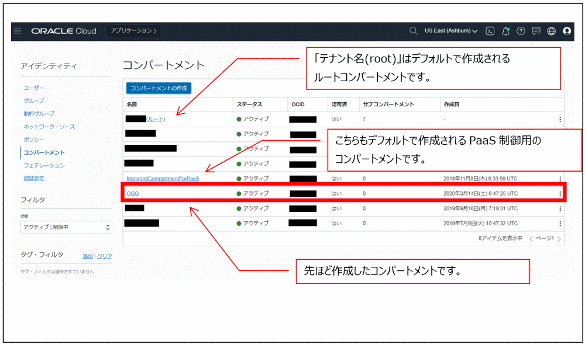Click the 追加 tag filter link
The image size is (585, 345).
tap(88, 256)
